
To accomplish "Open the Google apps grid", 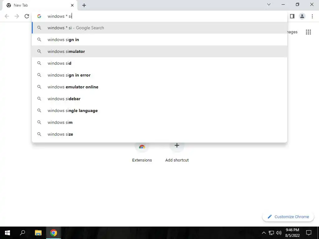I will tap(308, 32).
